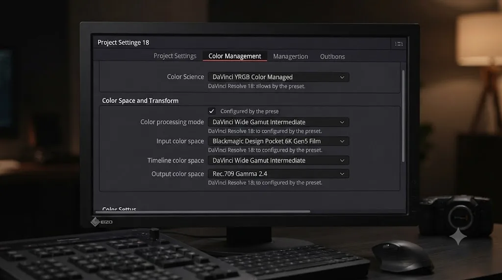Switch to the Project Settings tab
This screenshot has width=502, height=280.
(175, 56)
